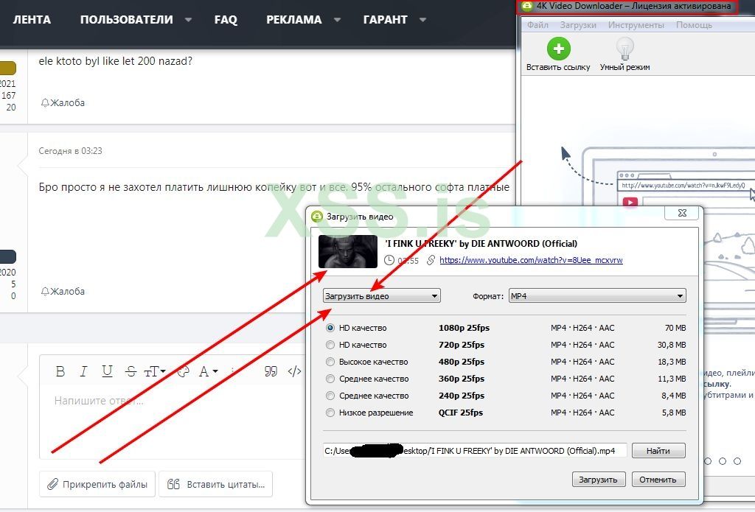Open the youtube.com/watch?v=8Uee_mcxvrw link
The height and width of the screenshot is (512, 755).
531,260
